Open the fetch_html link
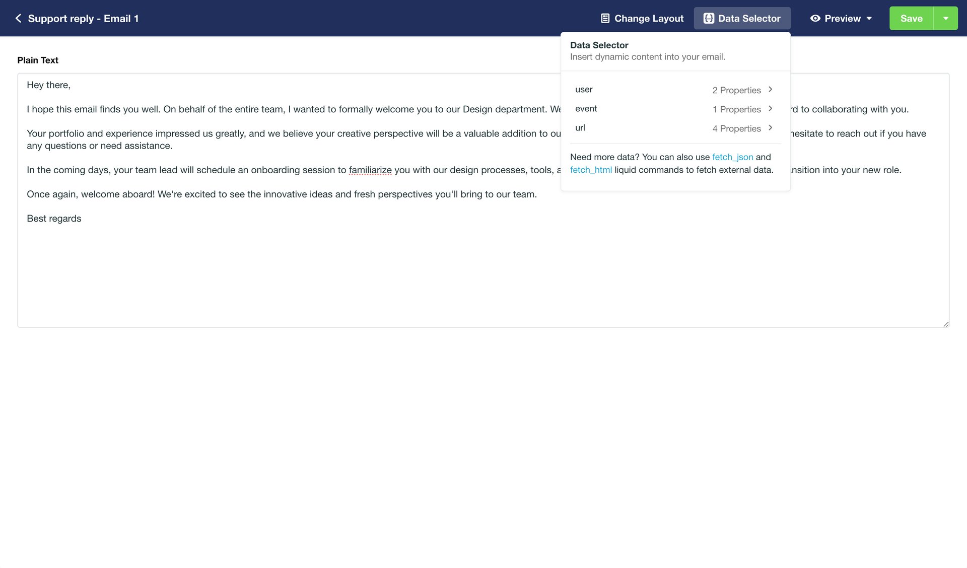This screenshot has width=967, height=568. click(591, 170)
